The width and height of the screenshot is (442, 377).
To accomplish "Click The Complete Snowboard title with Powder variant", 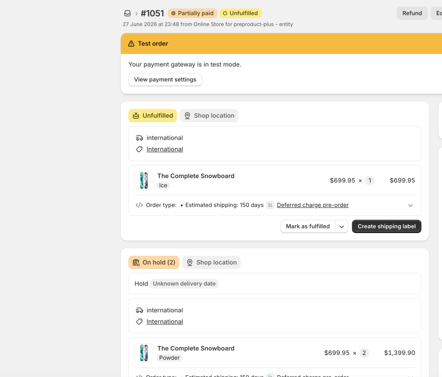I will coord(196,348).
